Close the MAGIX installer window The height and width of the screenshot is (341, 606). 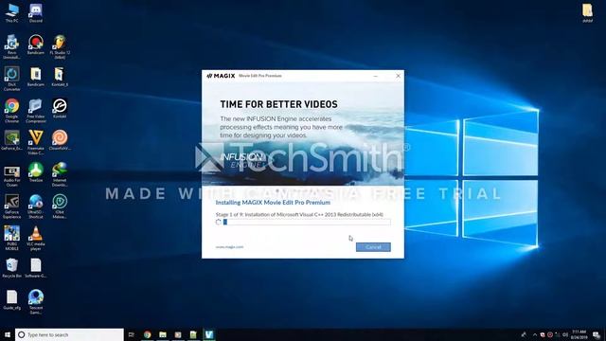coord(398,76)
